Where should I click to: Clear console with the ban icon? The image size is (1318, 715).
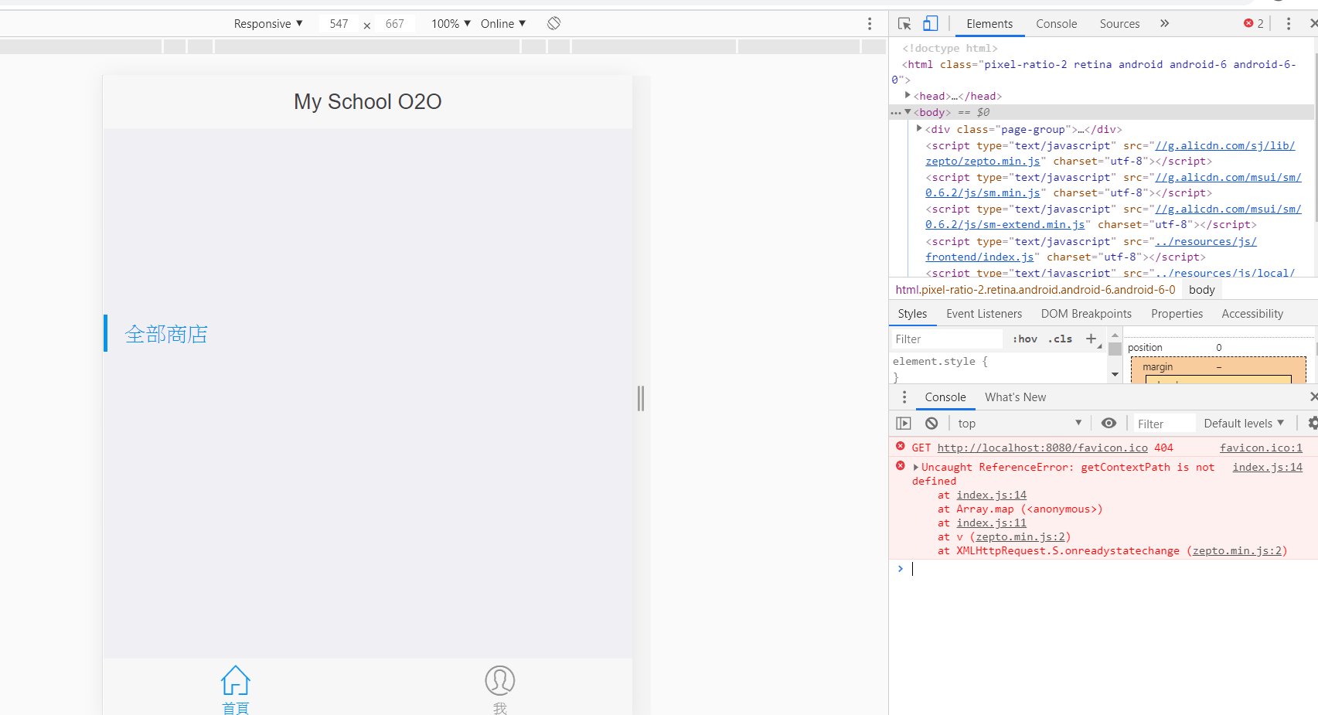(x=931, y=424)
